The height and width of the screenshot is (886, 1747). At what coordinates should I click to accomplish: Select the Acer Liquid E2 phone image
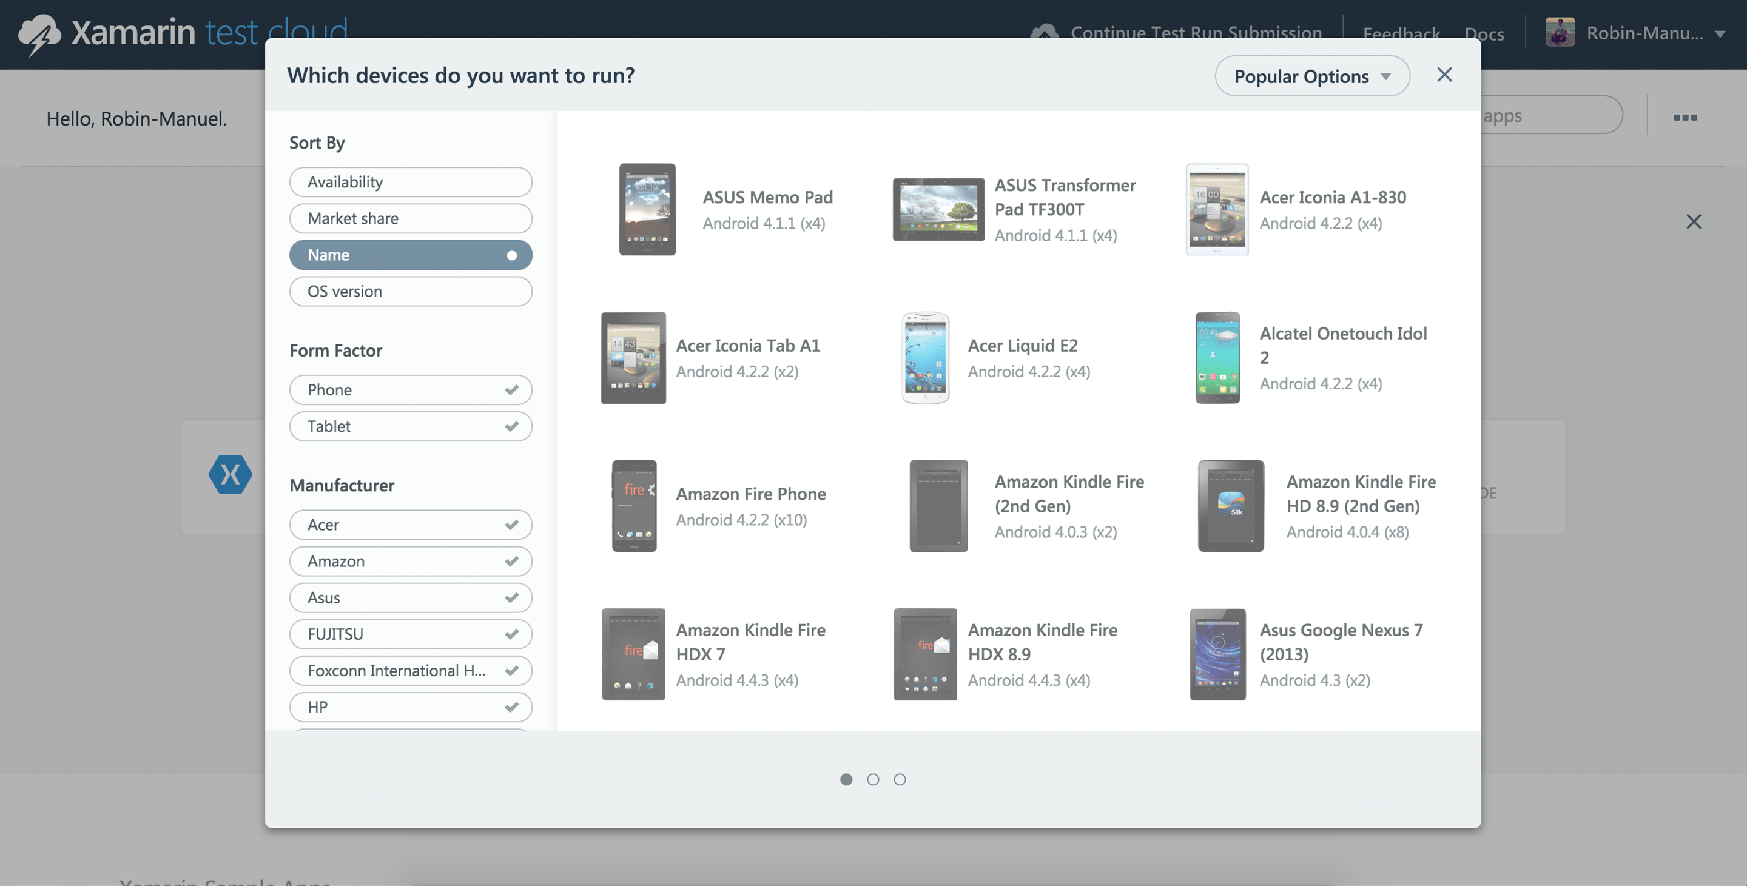click(925, 358)
